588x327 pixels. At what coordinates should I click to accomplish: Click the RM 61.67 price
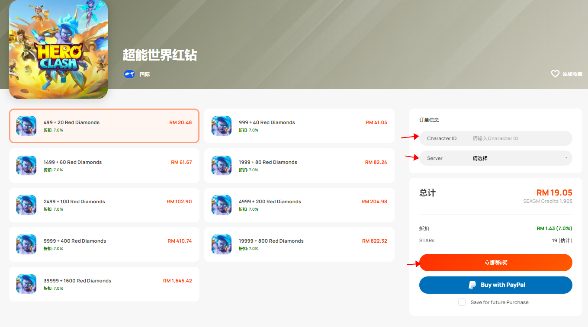coord(181,162)
